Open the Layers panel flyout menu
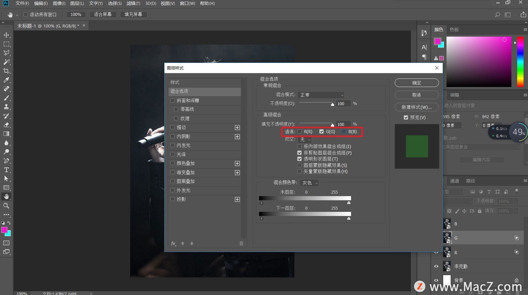The height and width of the screenshot is (295, 528). pos(525,181)
